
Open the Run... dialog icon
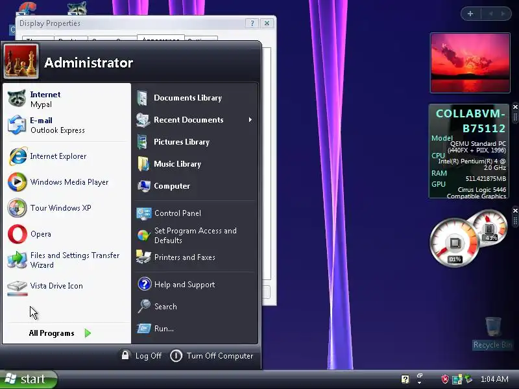(x=144, y=329)
